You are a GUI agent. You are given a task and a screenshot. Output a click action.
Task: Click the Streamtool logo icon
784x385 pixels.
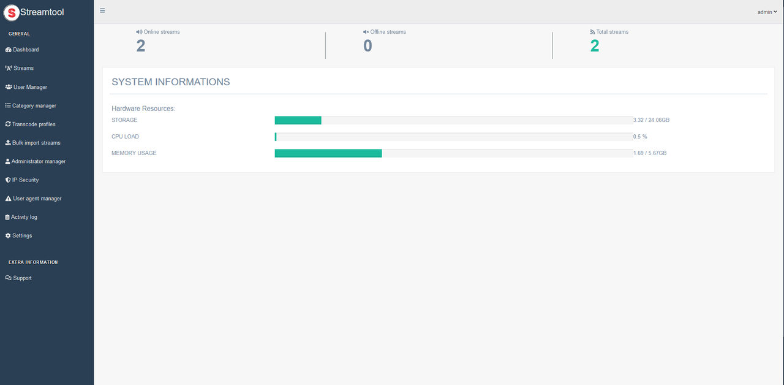coord(11,12)
